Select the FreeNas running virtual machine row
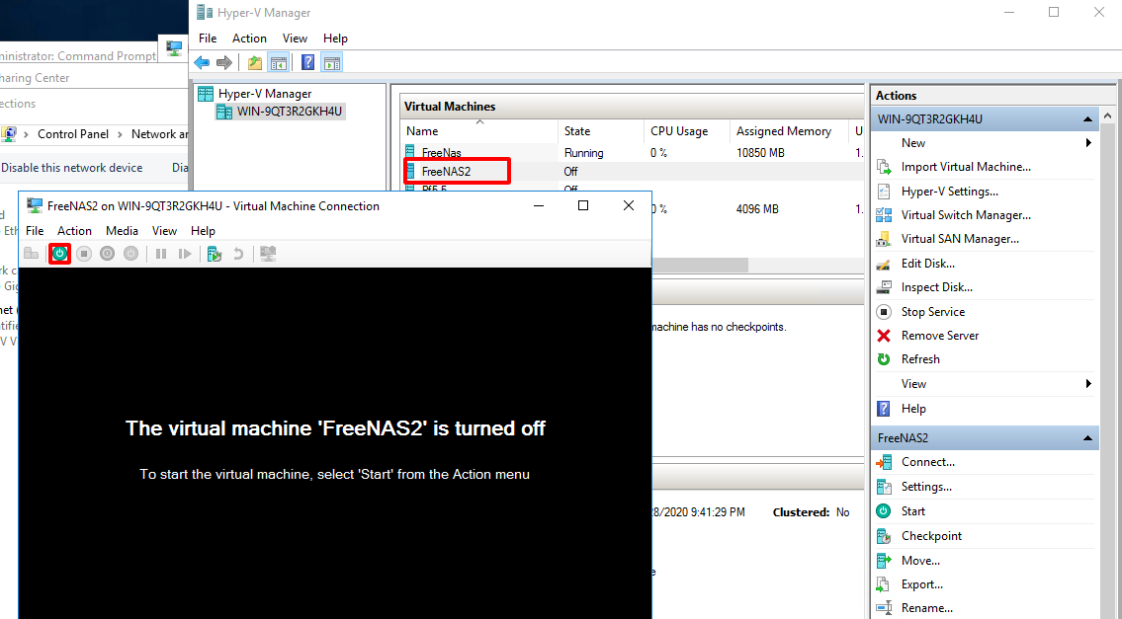 click(441, 153)
